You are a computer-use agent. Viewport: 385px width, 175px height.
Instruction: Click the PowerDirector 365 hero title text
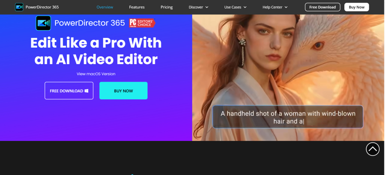point(89,23)
